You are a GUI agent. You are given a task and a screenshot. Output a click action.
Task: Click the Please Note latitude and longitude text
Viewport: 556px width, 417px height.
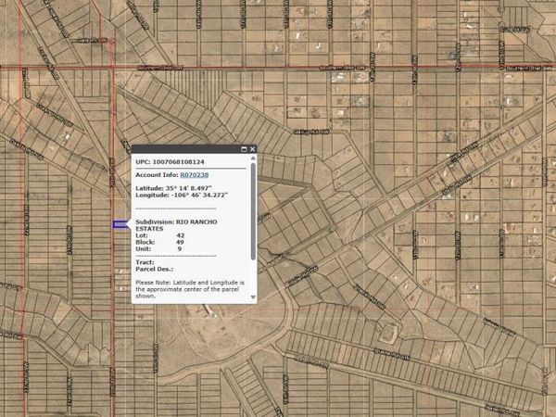[x=190, y=289]
